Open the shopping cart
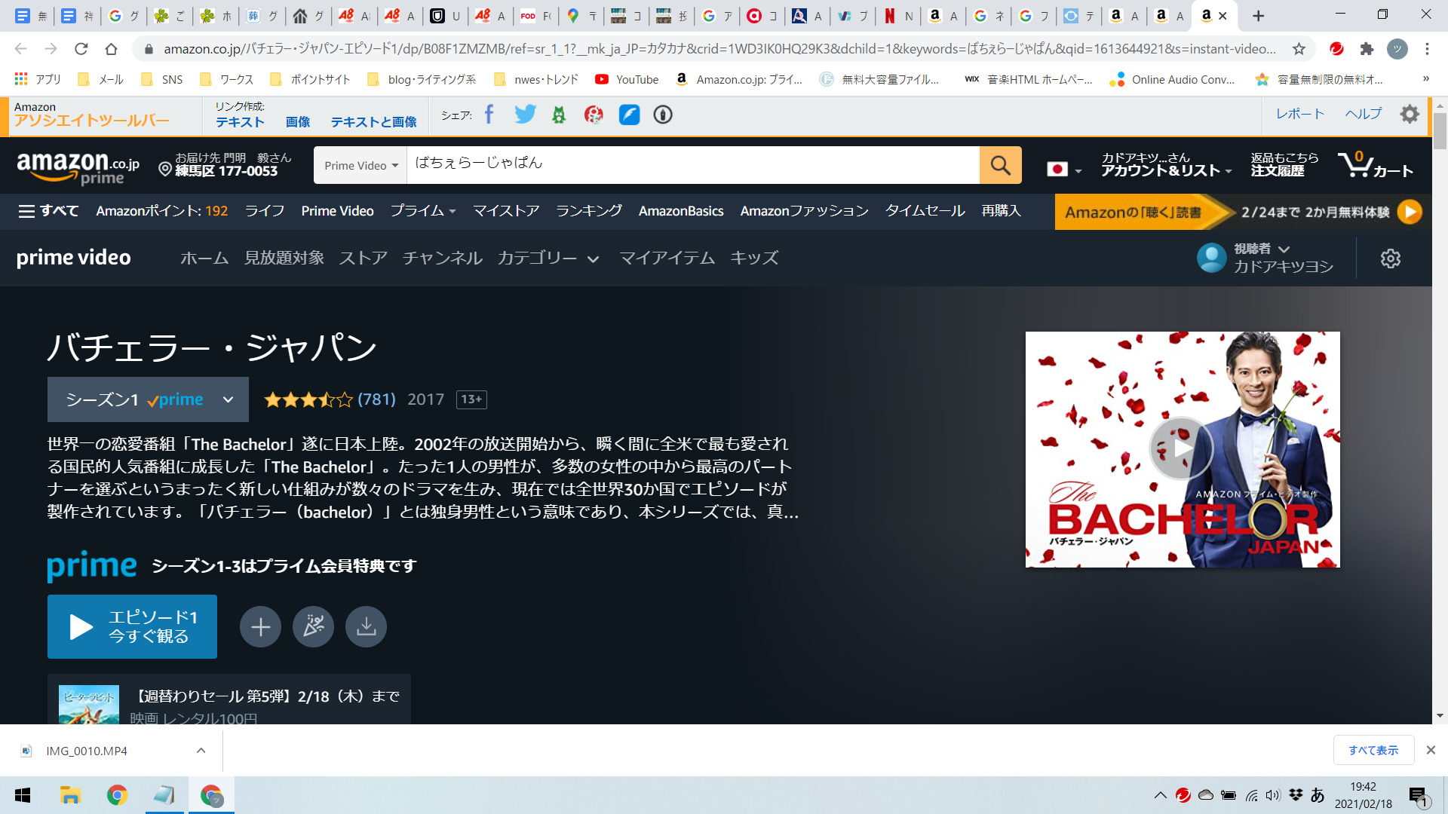 click(x=1376, y=164)
